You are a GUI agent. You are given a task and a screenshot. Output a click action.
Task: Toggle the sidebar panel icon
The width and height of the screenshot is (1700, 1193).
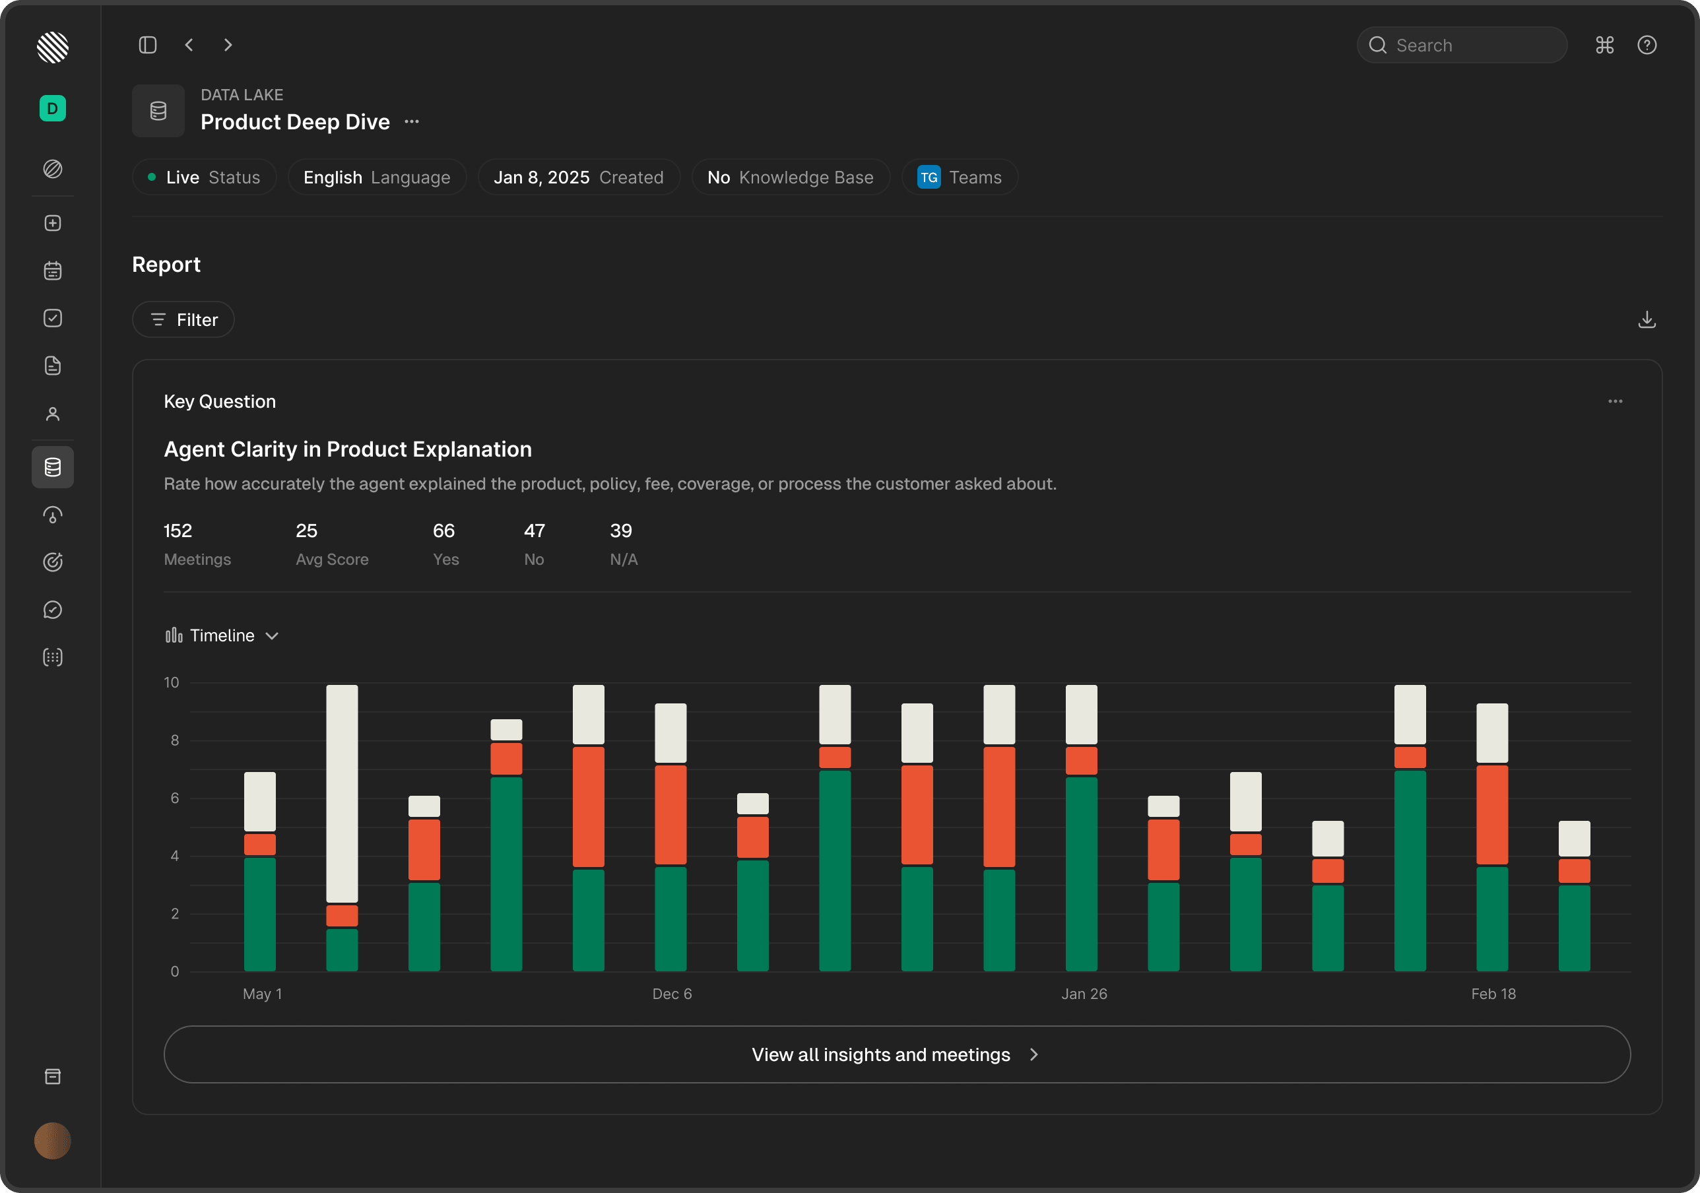(148, 45)
